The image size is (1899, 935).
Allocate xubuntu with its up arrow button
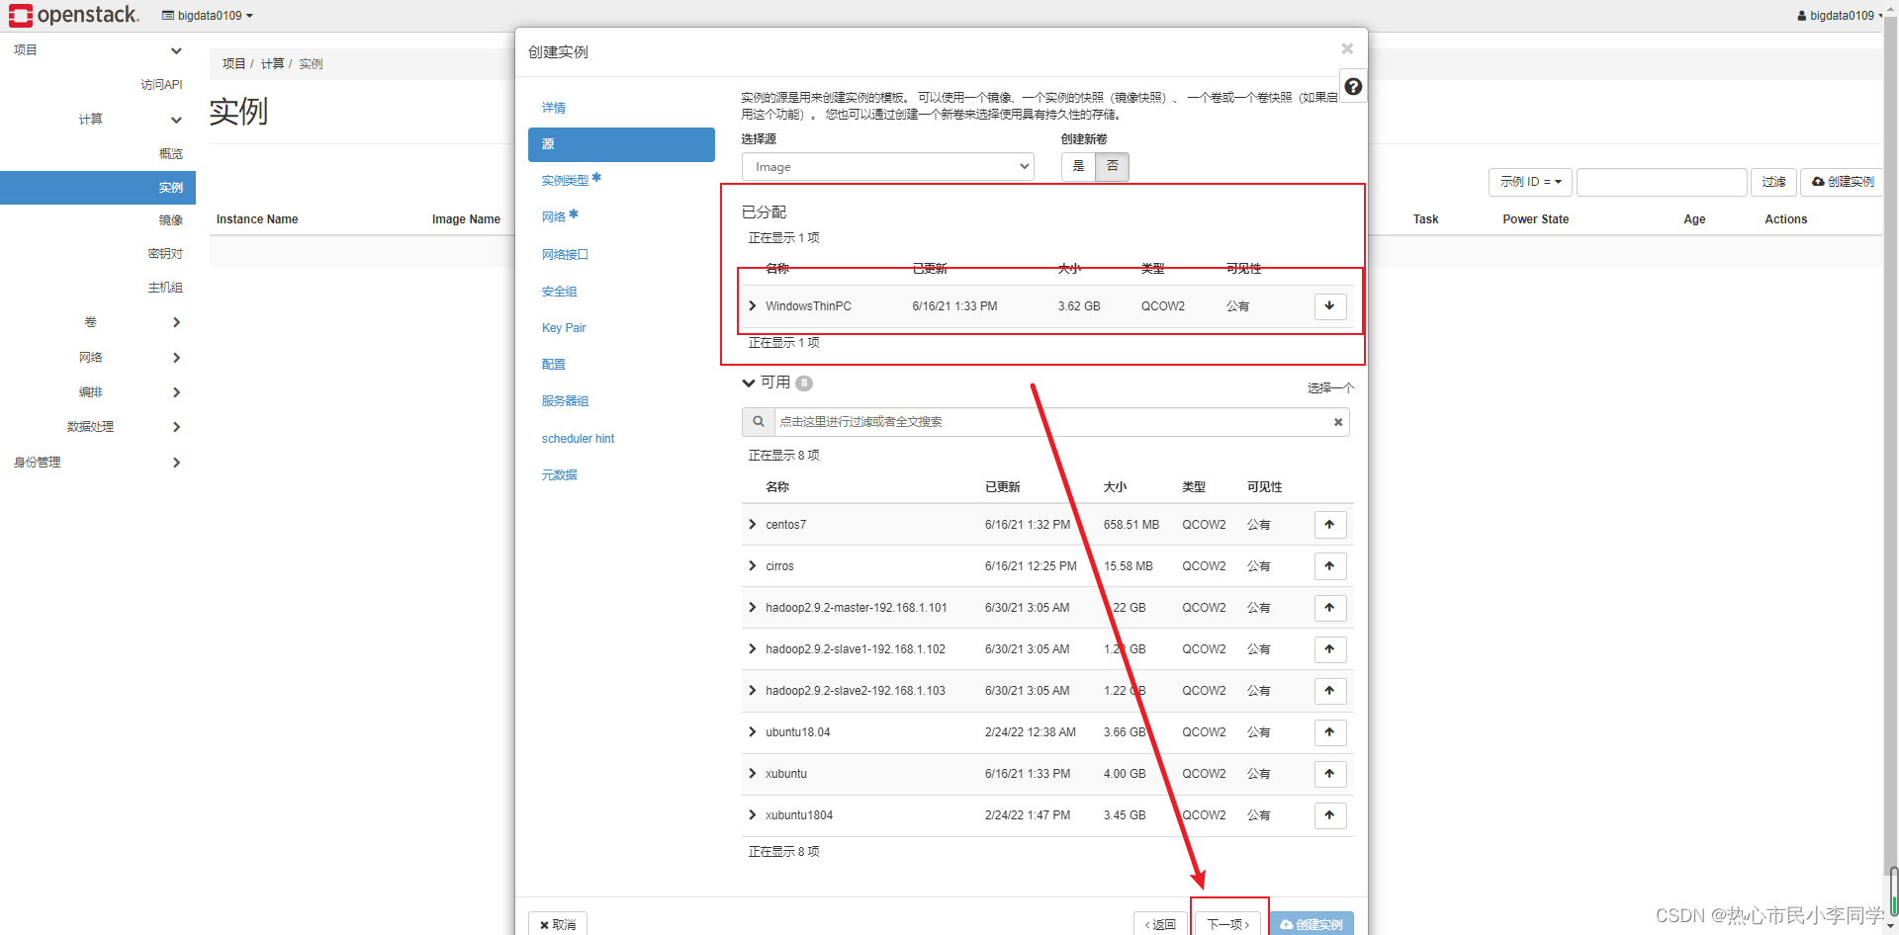pyautogui.click(x=1330, y=774)
